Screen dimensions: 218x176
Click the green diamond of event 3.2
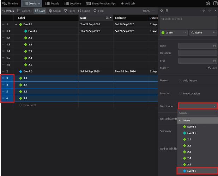[21, 85]
